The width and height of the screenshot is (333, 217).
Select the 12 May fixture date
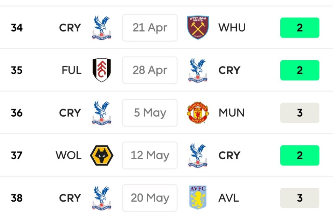pyautogui.click(x=150, y=155)
